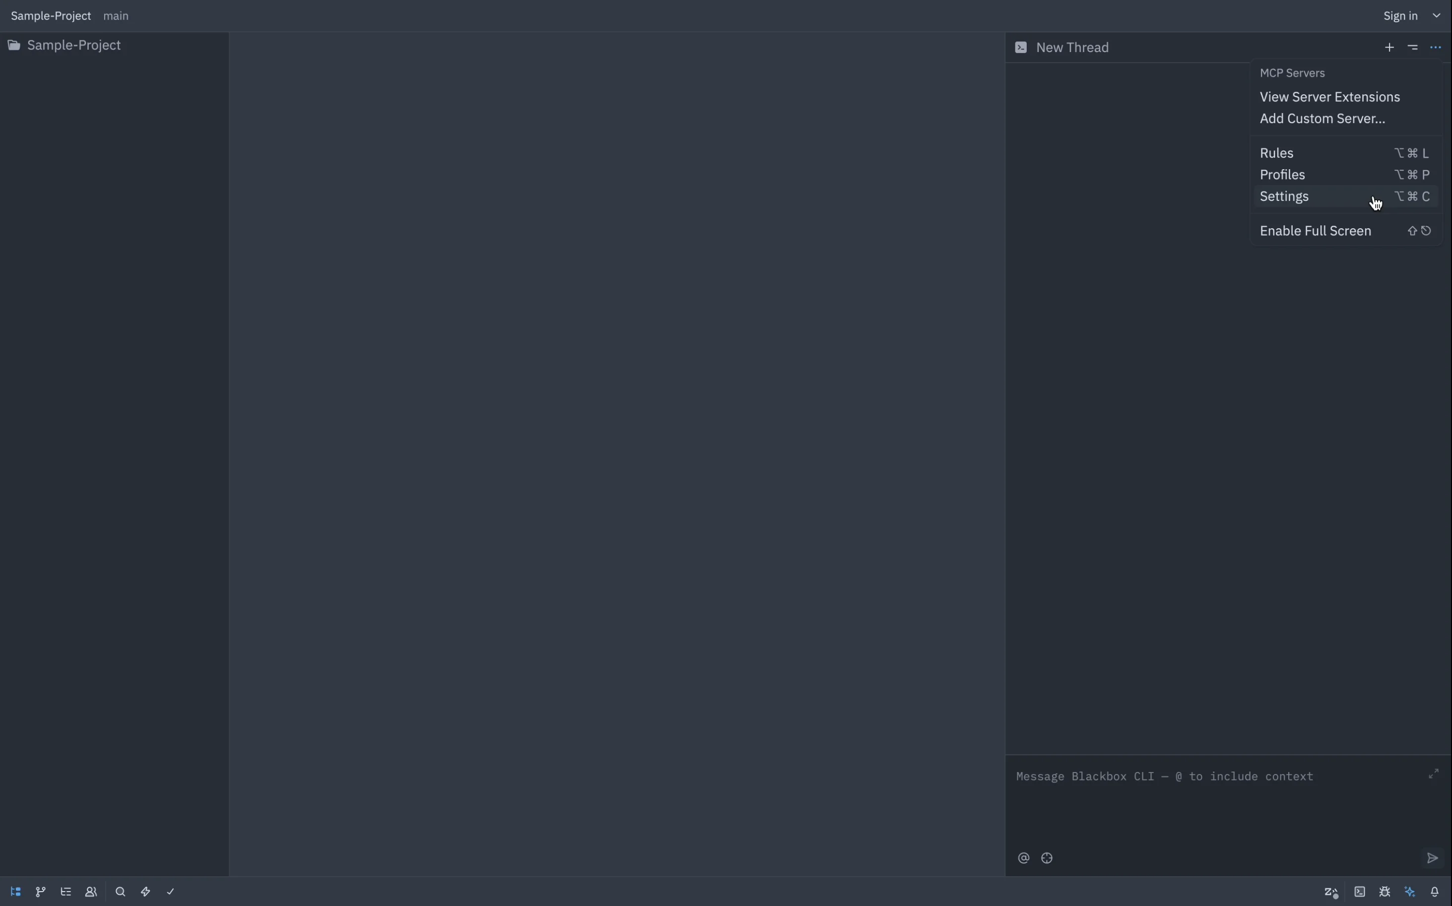
Task: Open the collaboration people icon
Action: pyautogui.click(x=91, y=892)
